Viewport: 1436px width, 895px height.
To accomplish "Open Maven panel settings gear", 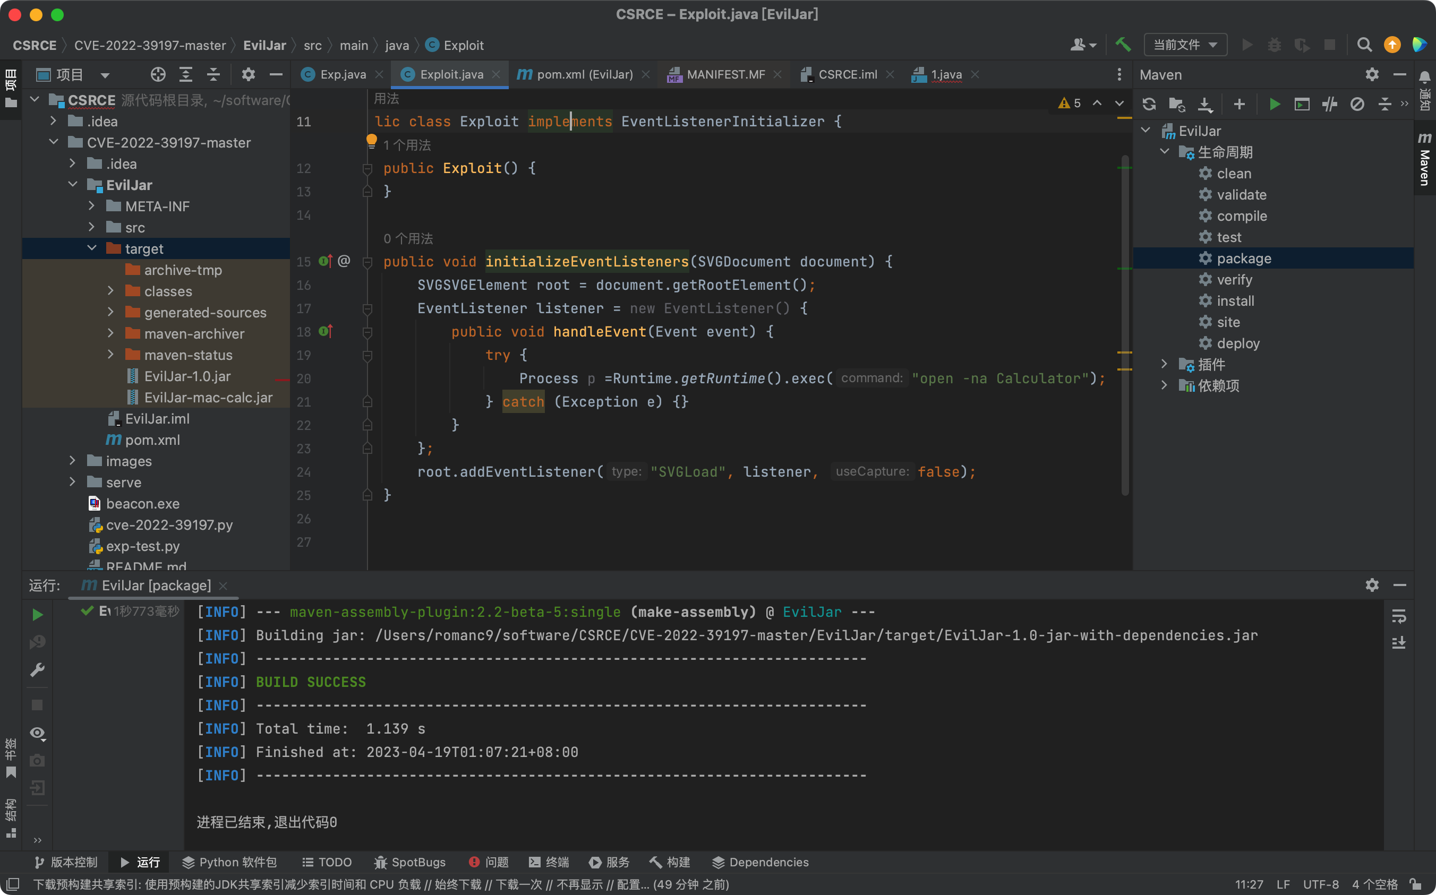I will click(1372, 74).
